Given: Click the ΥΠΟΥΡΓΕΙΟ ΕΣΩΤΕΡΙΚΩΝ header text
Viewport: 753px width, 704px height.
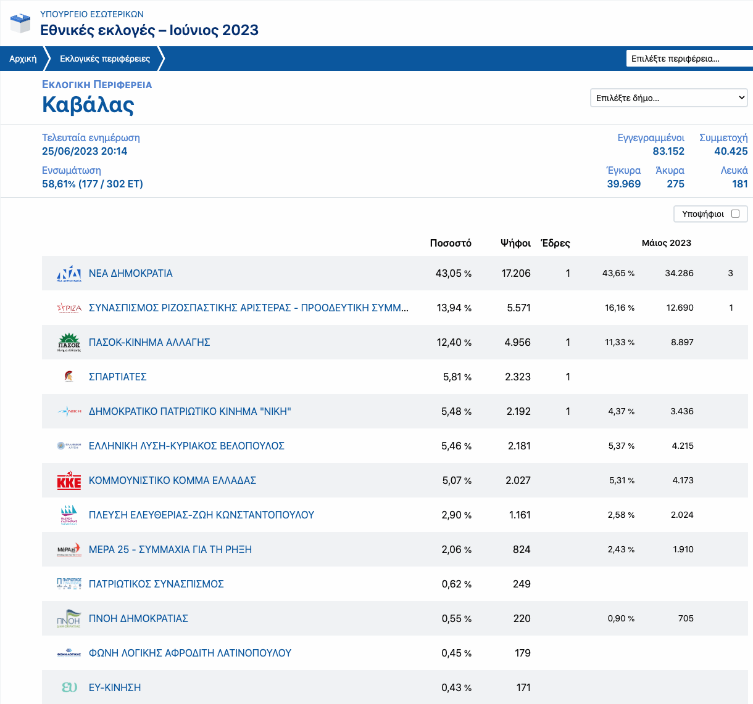Looking at the screenshot, I should (92, 14).
